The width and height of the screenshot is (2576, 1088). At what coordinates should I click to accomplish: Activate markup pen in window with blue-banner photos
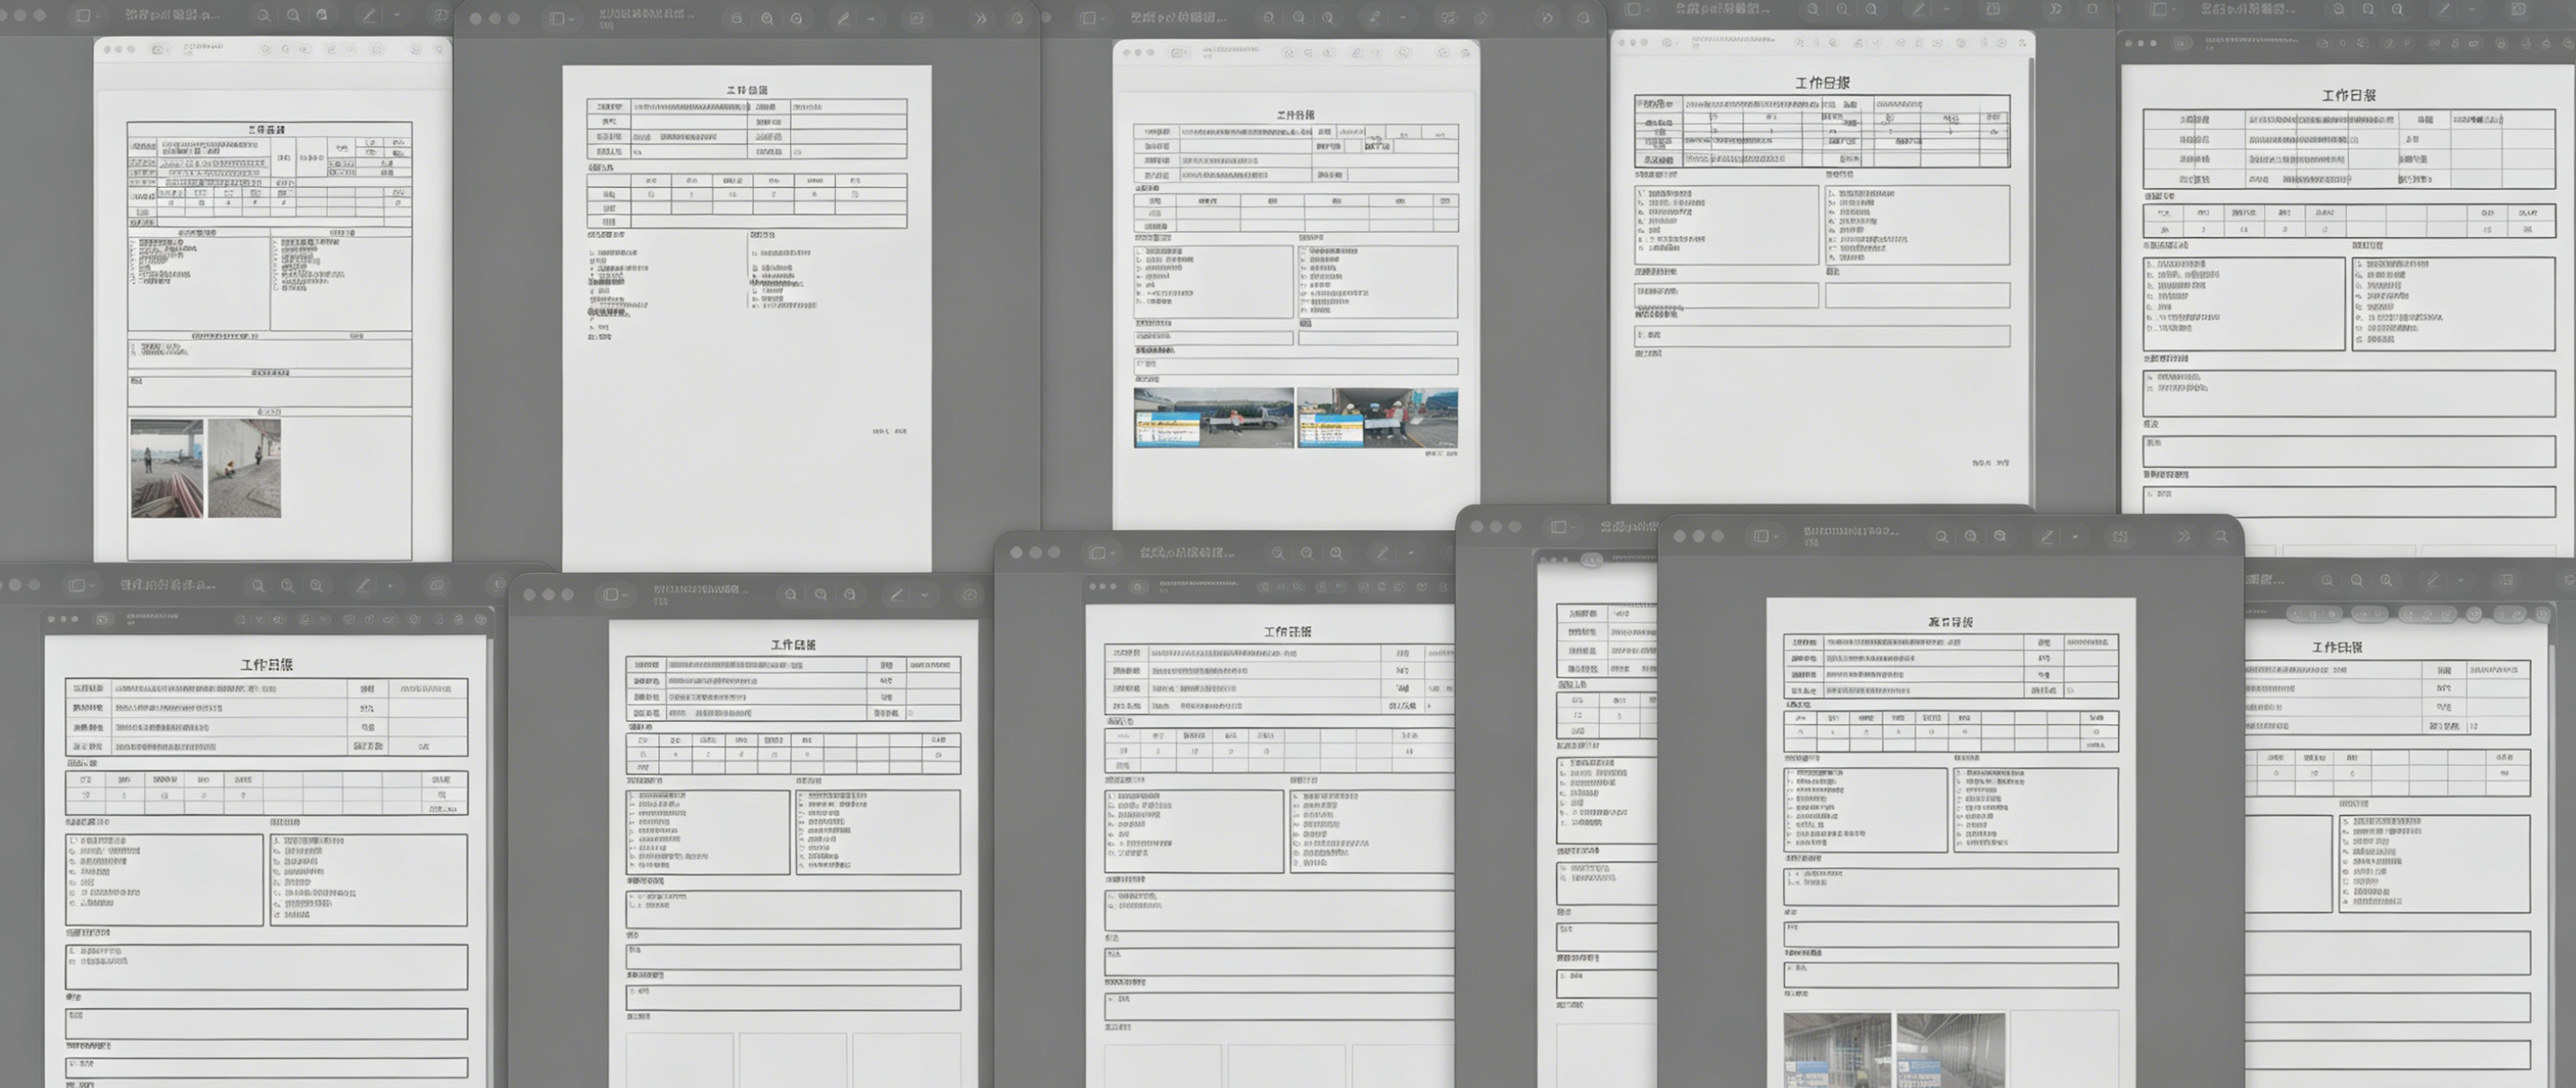[x=1374, y=18]
